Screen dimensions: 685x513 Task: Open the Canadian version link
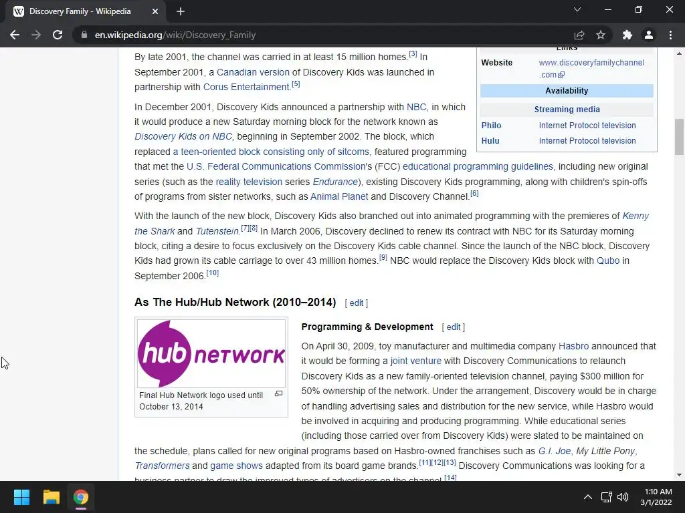point(253,72)
